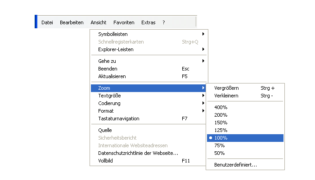Select the 100% zoom radio option

[245, 138]
